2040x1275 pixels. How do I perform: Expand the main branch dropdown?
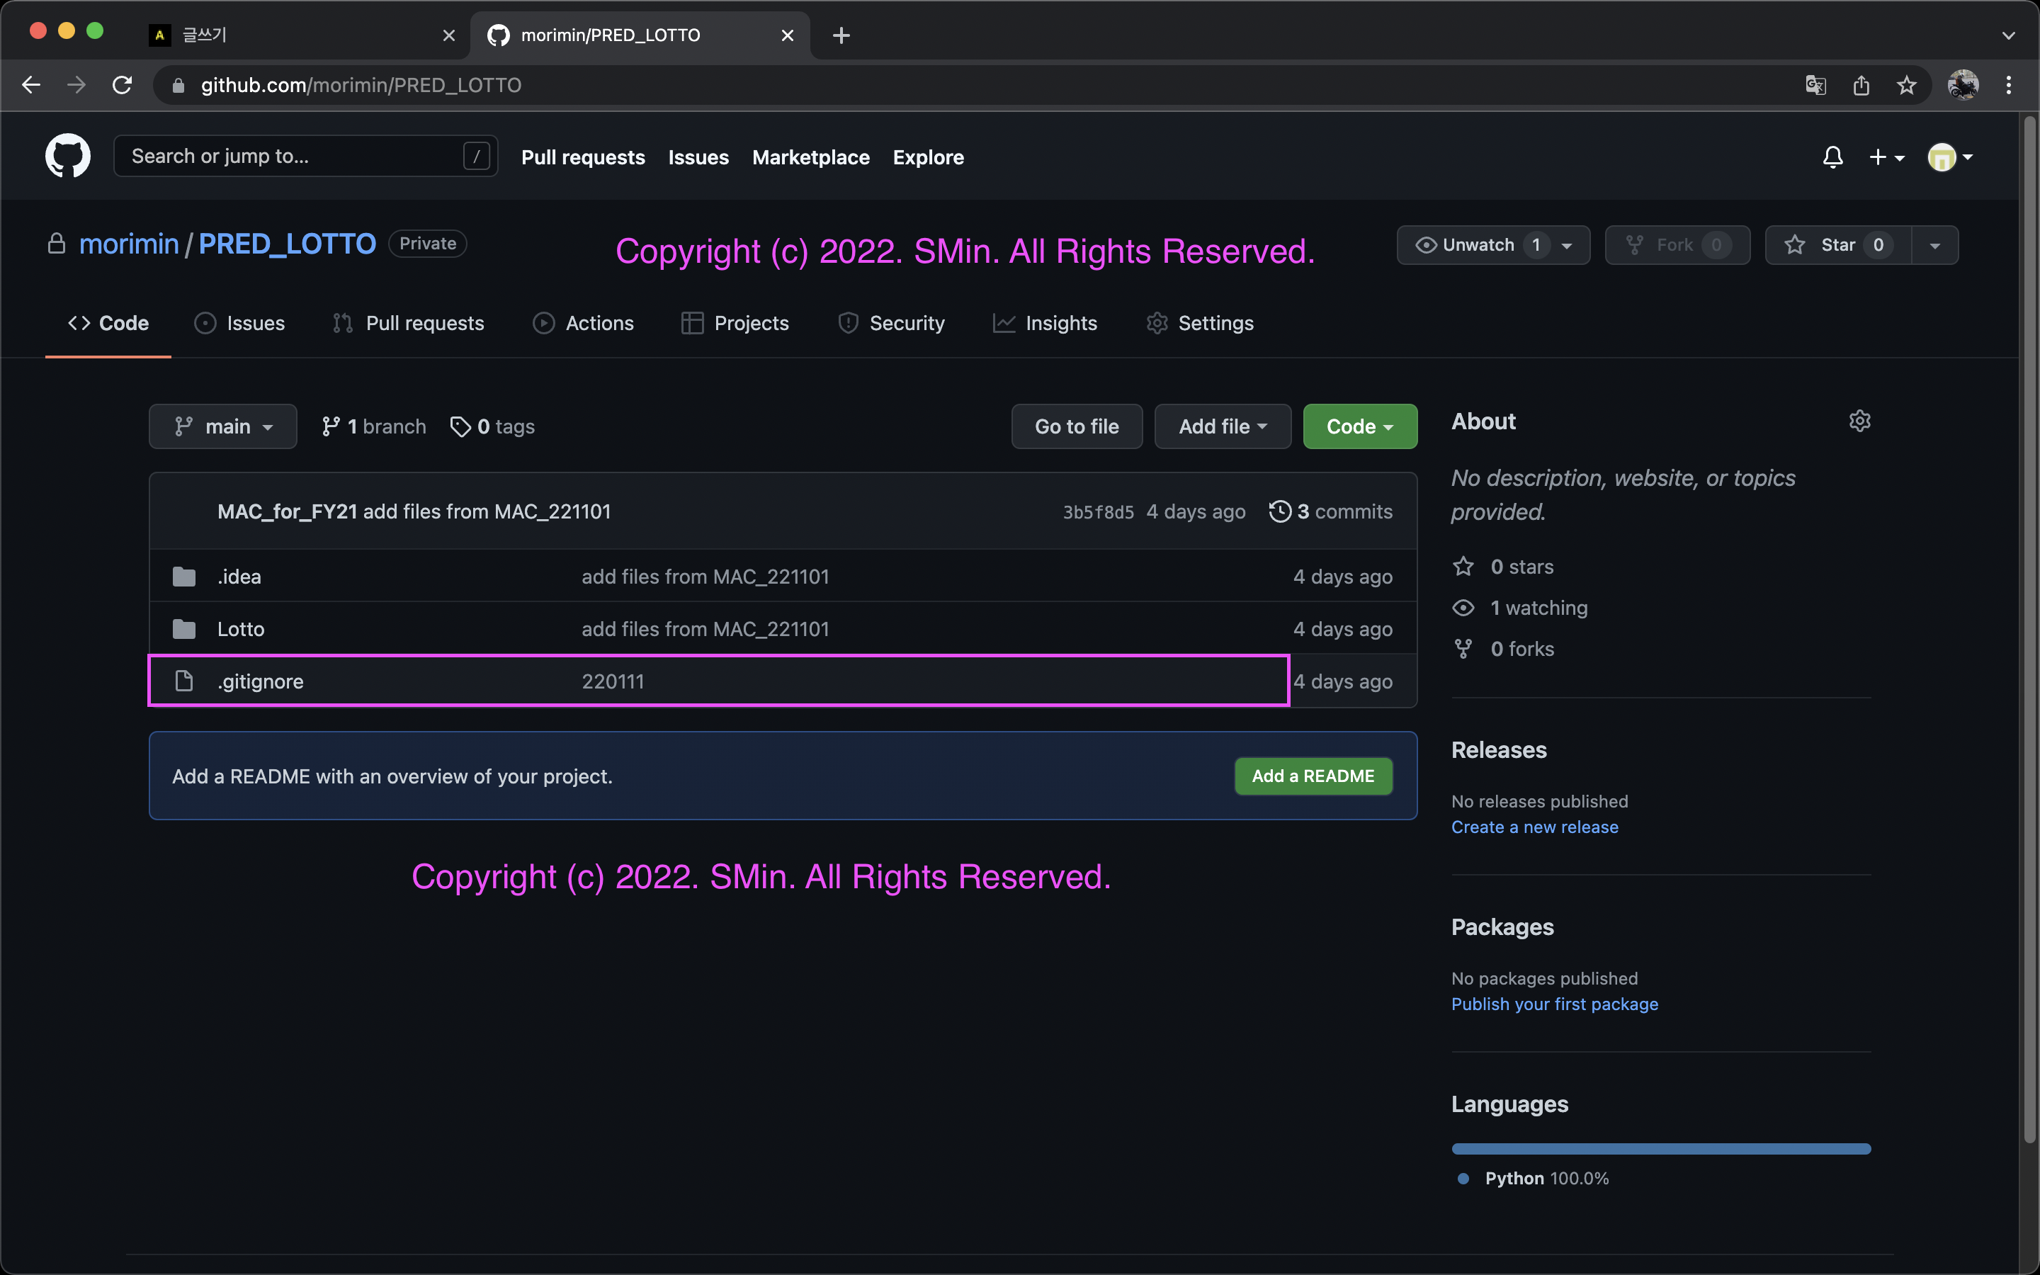222,426
